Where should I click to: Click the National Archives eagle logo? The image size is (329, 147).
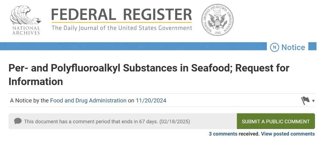click(26, 20)
